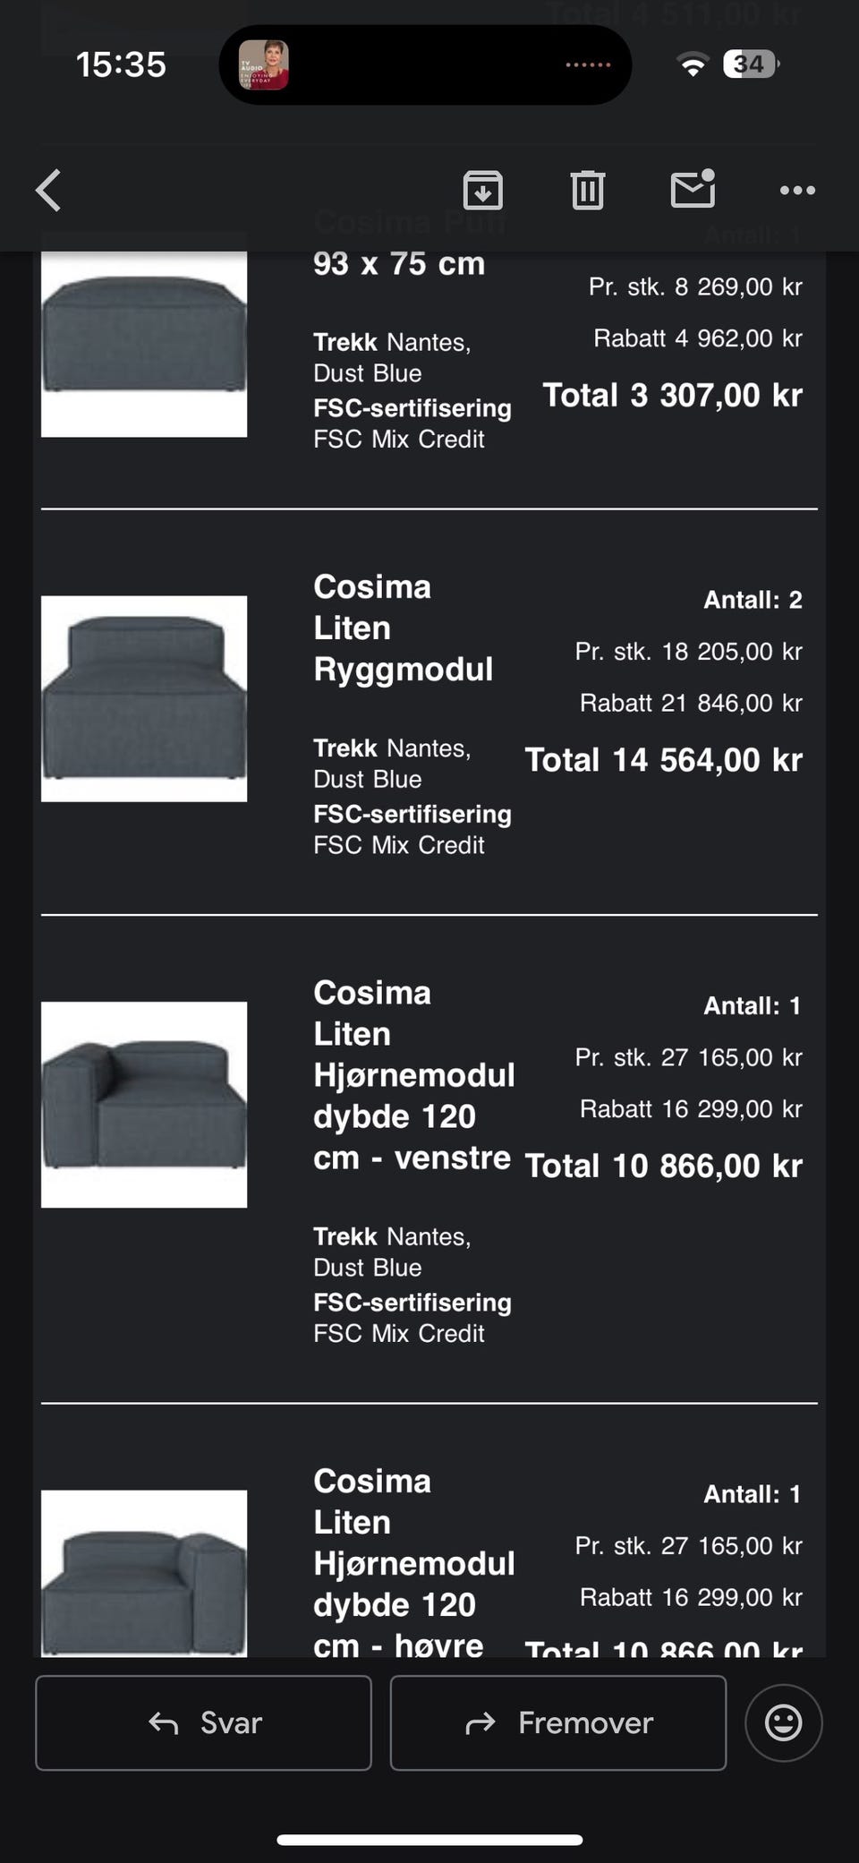Tap the Cosima Liten Ryggmodul product image
The image size is (859, 1863).
pyautogui.click(x=144, y=698)
